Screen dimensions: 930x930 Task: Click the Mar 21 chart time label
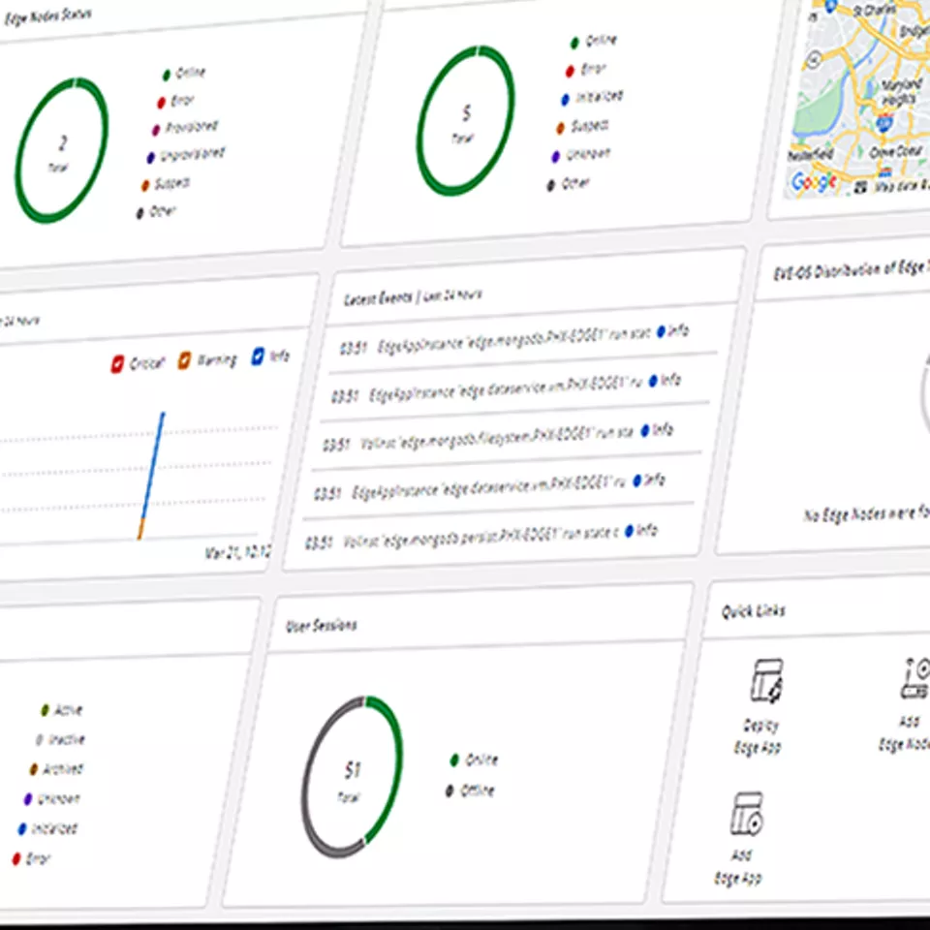(x=238, y=552)
